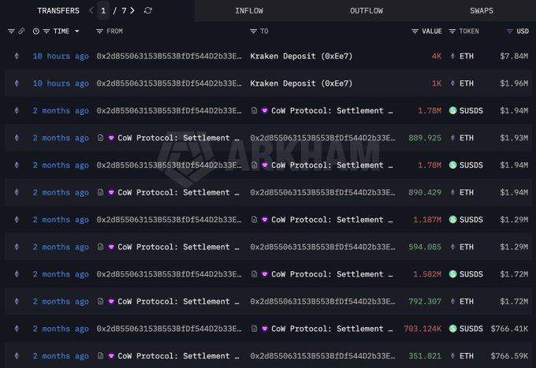This screenshot has width=536, height=368.
Task: Select the value 1.582M
Action: pos(427,274)
